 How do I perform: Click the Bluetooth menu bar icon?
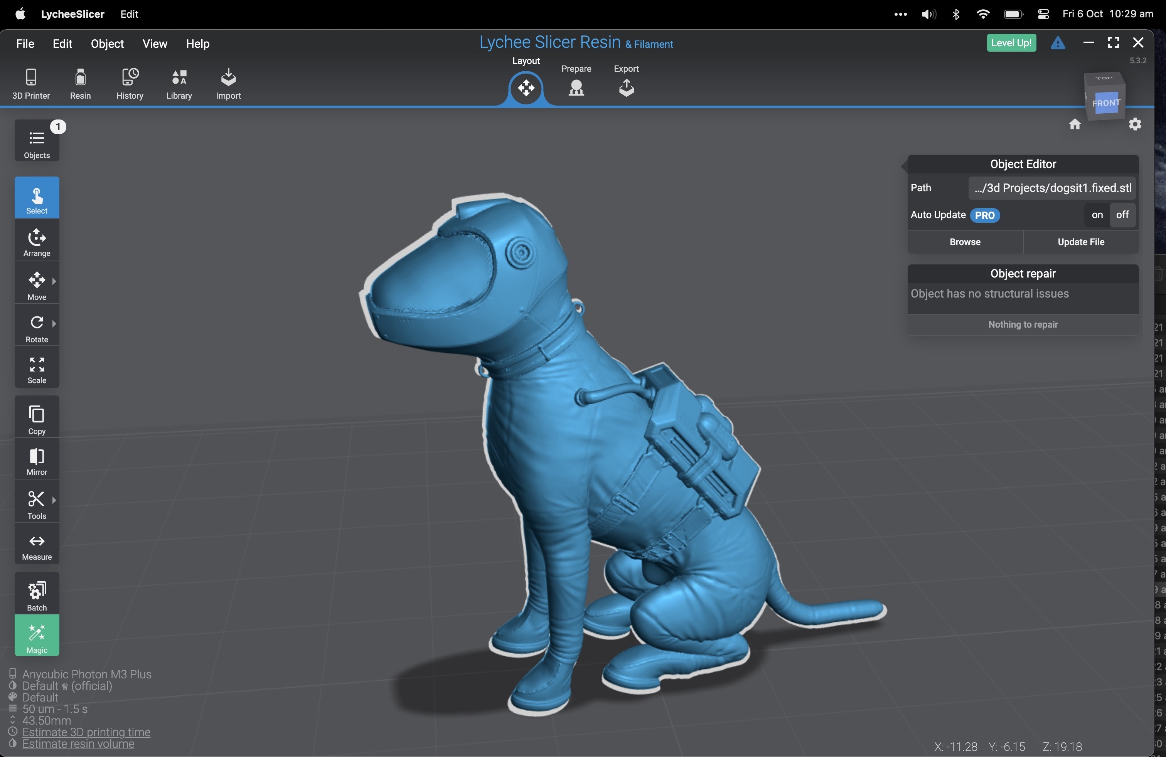[x=956, y=14]
